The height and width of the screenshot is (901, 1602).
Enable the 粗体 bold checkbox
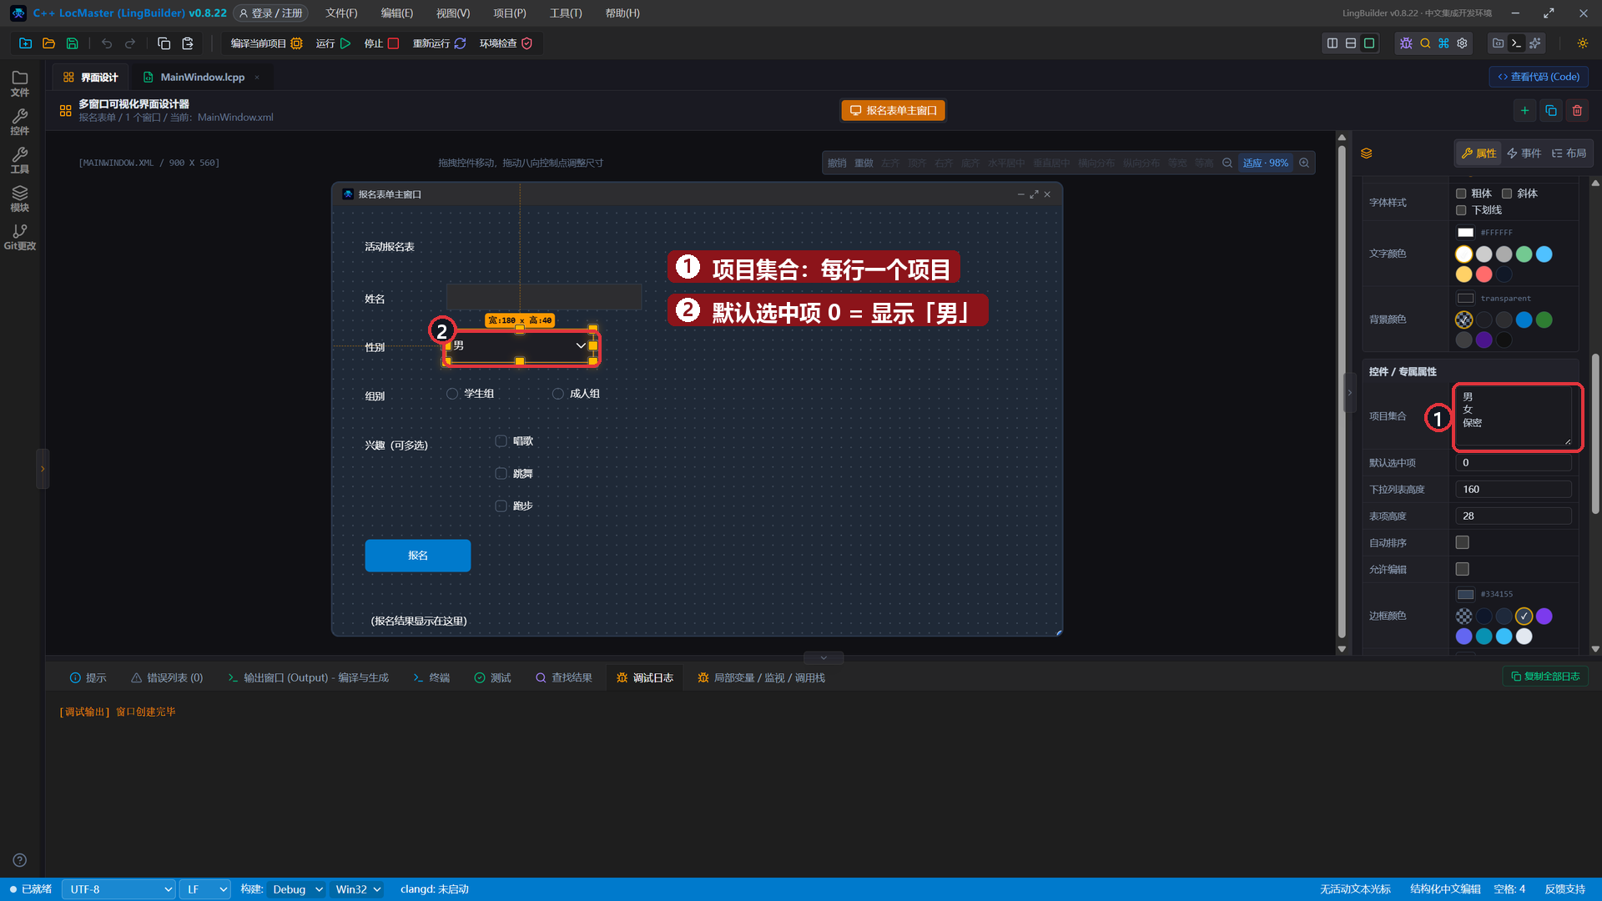point(1461,194)
